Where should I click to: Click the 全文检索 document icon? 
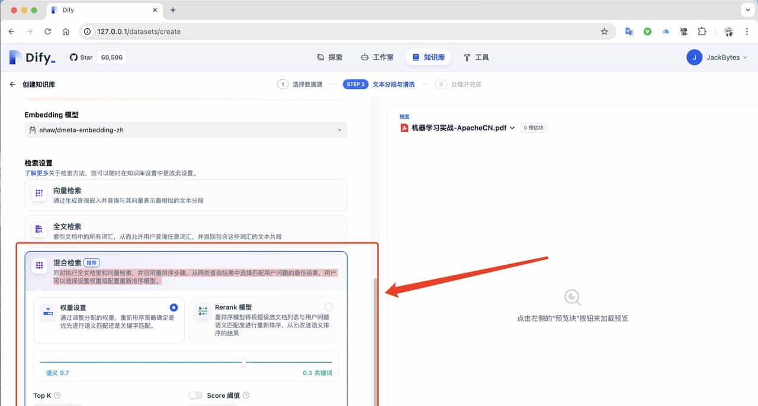tap(38, 229)
